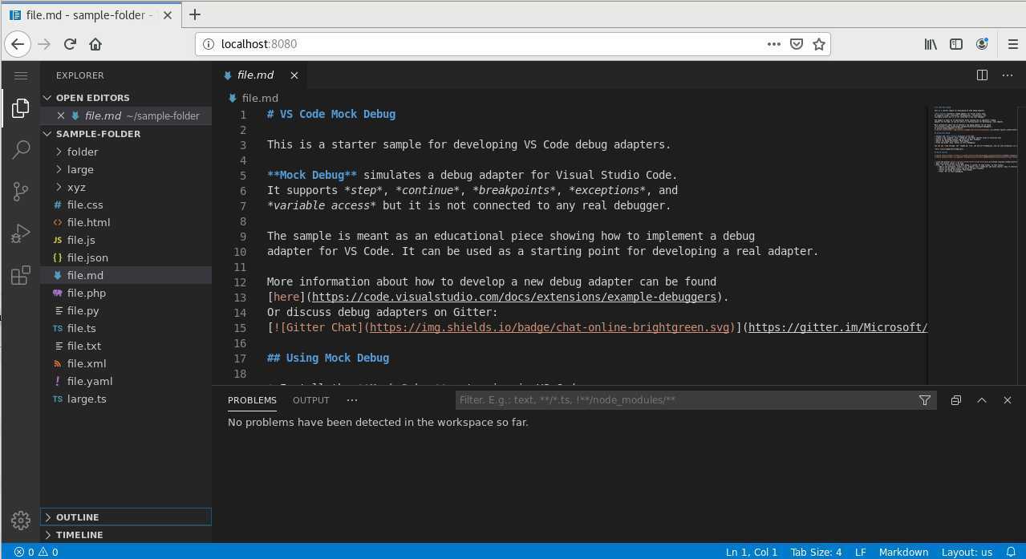Open the Extensions view
Viewport: 1026px width, 559px height.
pos(21,275)
